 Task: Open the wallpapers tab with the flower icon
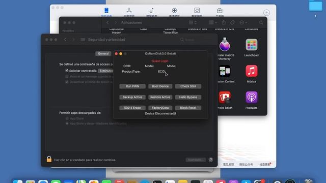tap(174, 10)
